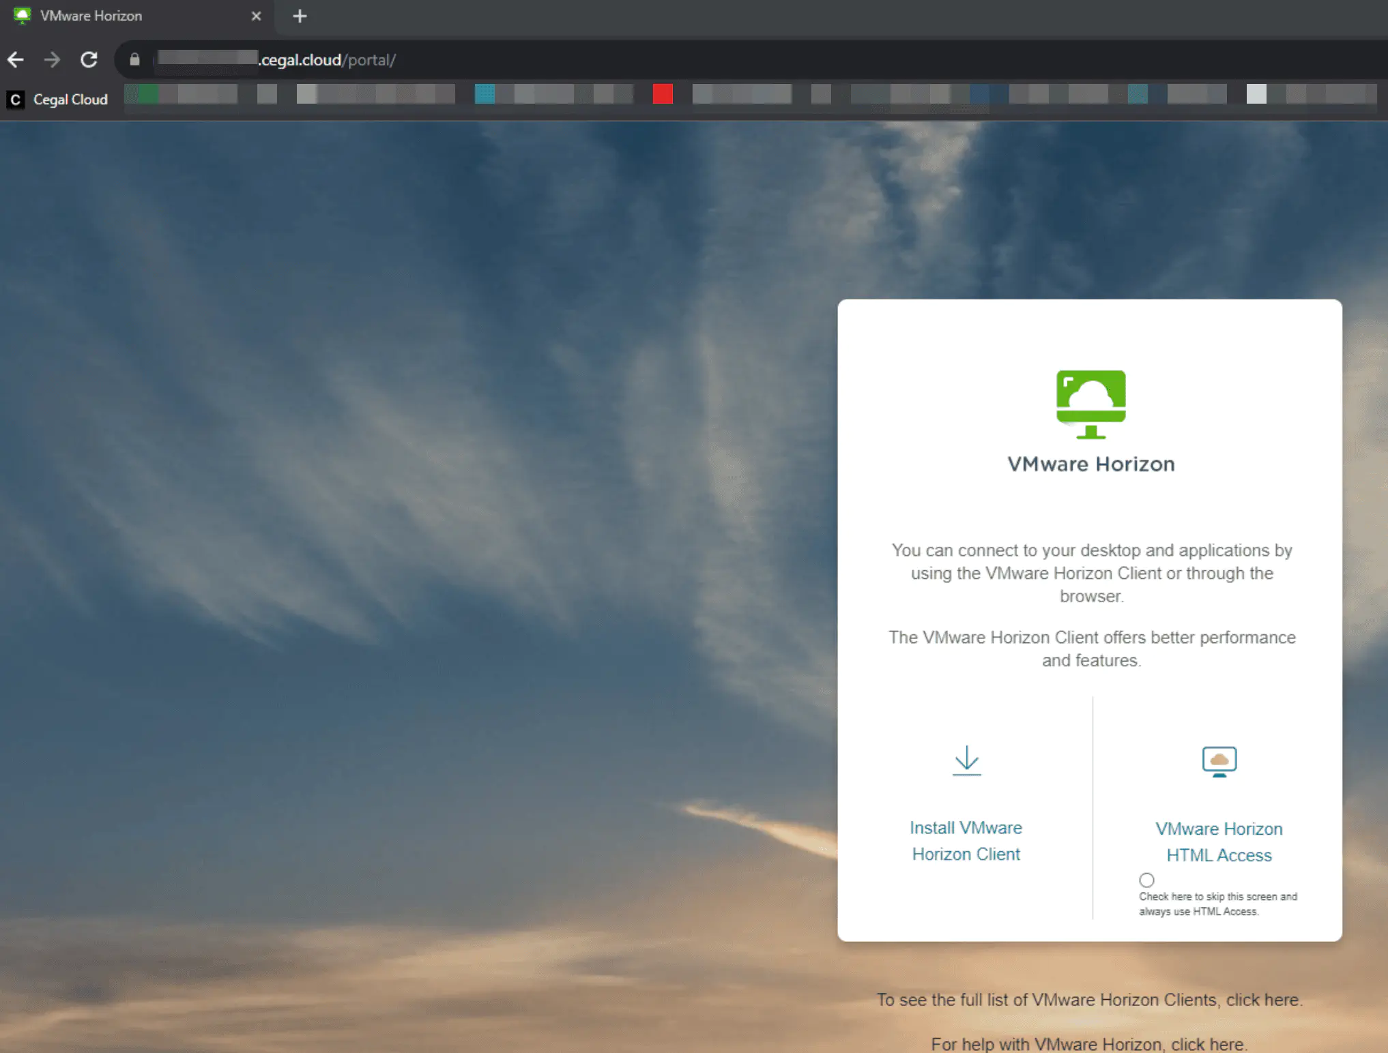Reload the page with refresh icon

point(89,60)
